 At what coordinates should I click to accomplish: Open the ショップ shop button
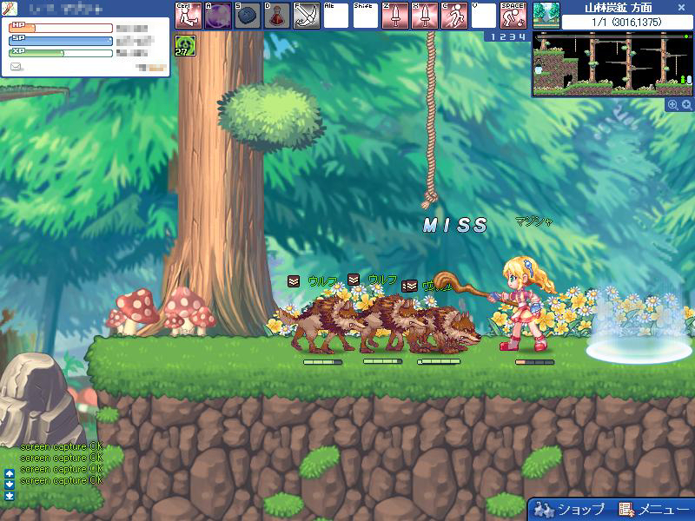(x=570, y=509)
